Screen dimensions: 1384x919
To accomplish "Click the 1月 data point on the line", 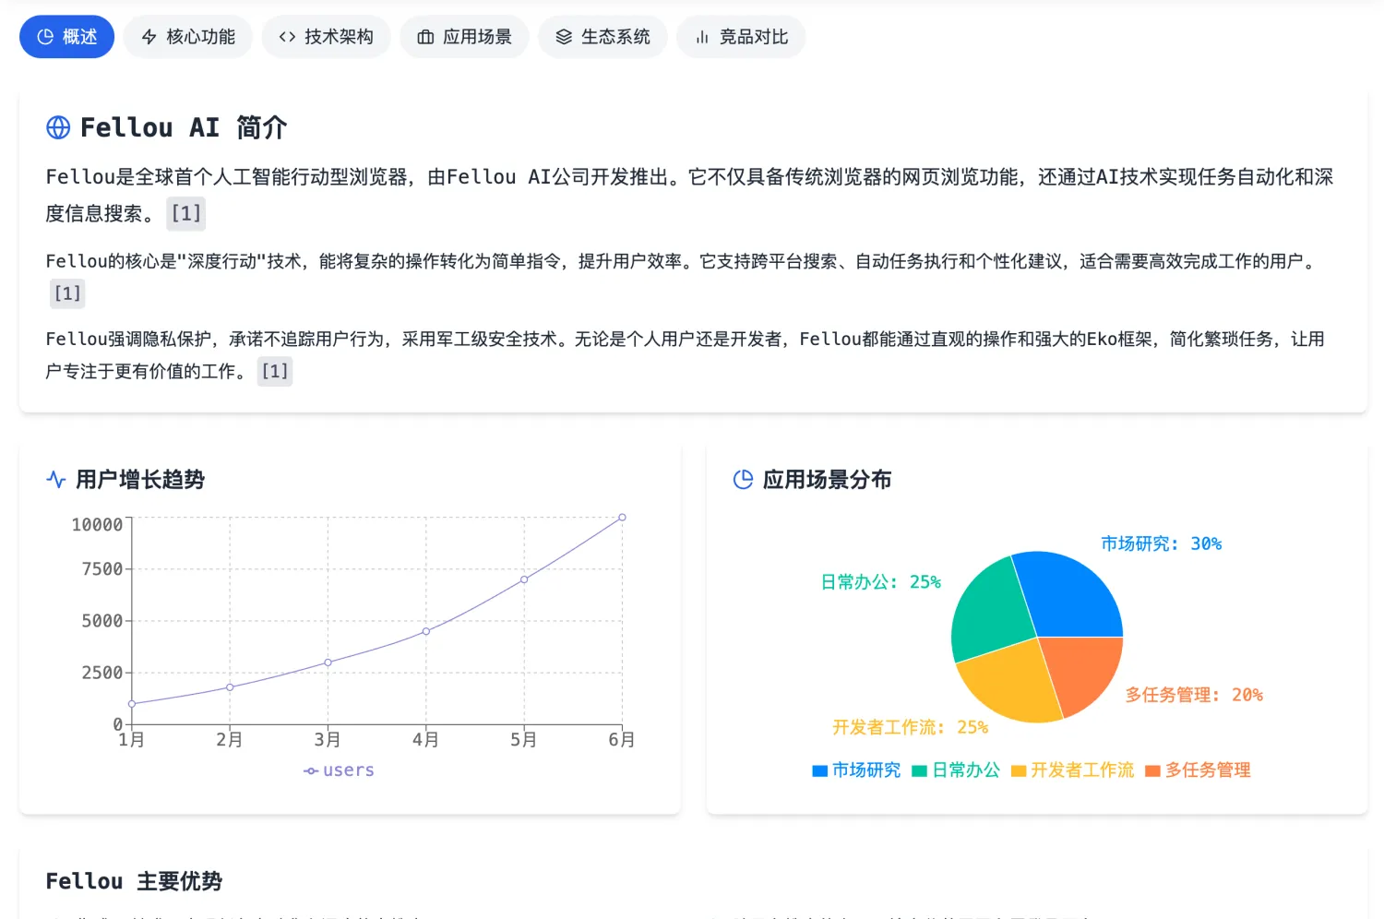I will point(132,704).
